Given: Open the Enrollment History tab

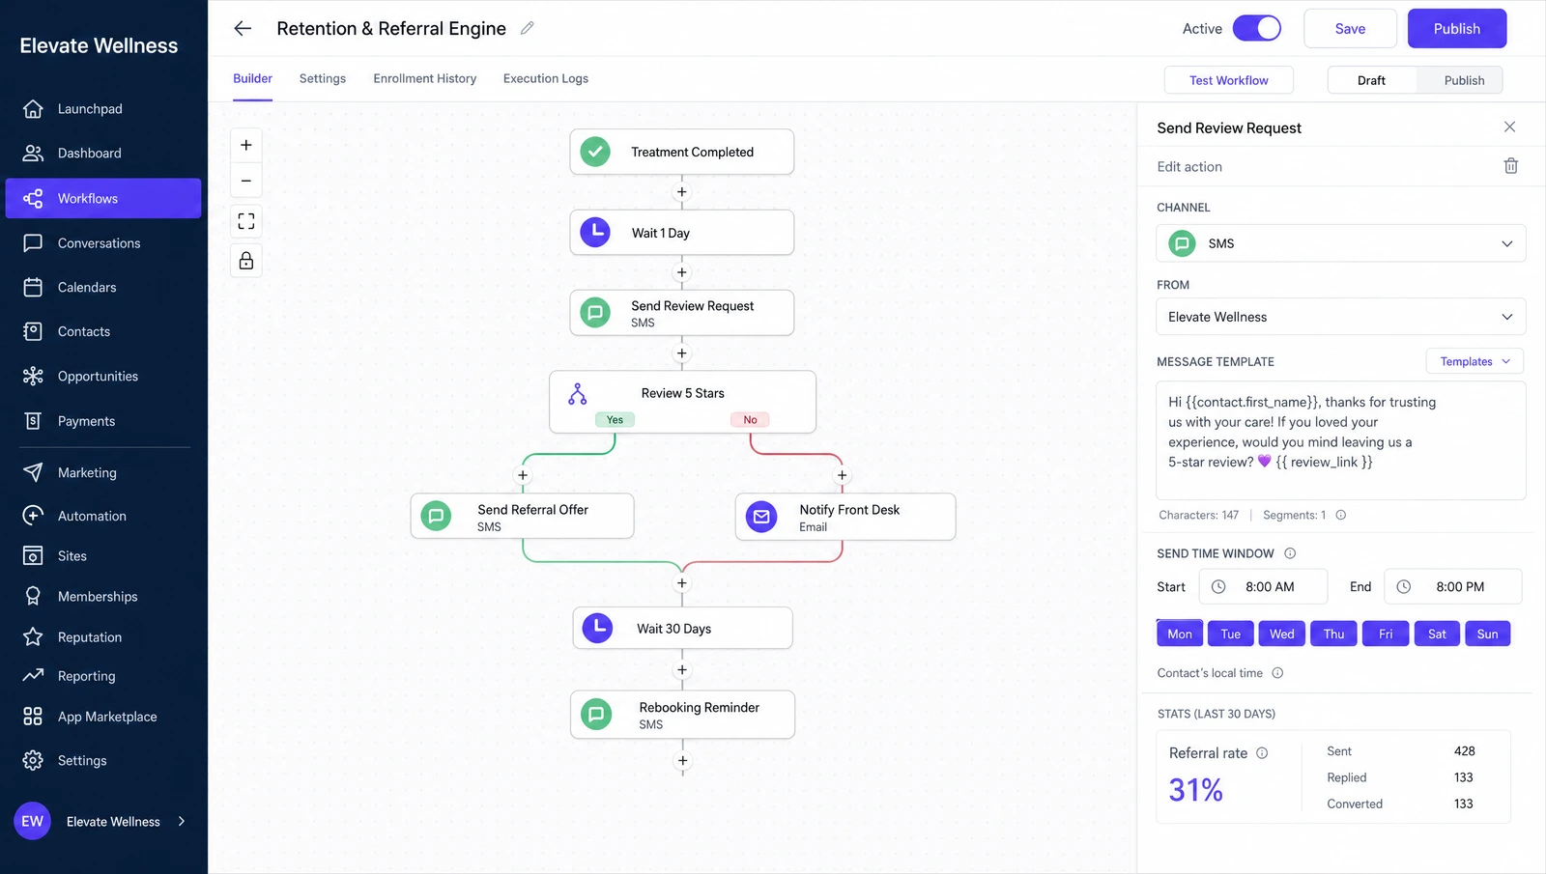Looking at the screenshot, I should 424,78.
